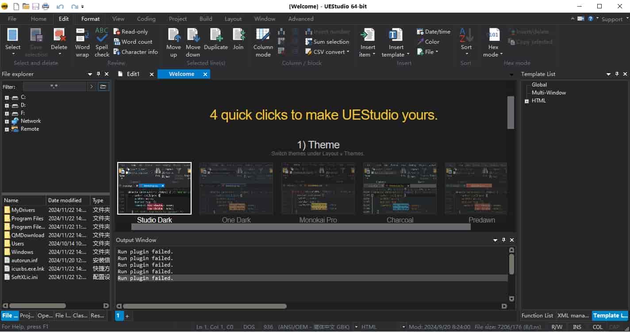Toggle Hex mode
This screenshot has height=332, width=630.
click(492, 42)
